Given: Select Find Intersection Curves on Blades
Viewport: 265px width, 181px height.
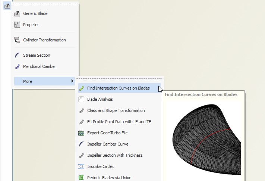Looking at the screenshot, I should pos(119,88).
